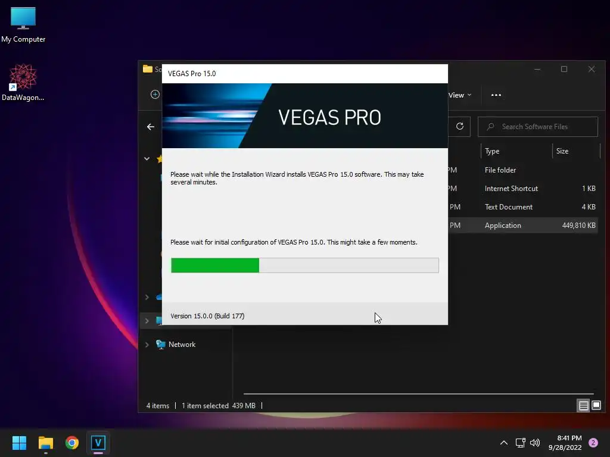Show hidden system tray icons

504,443
